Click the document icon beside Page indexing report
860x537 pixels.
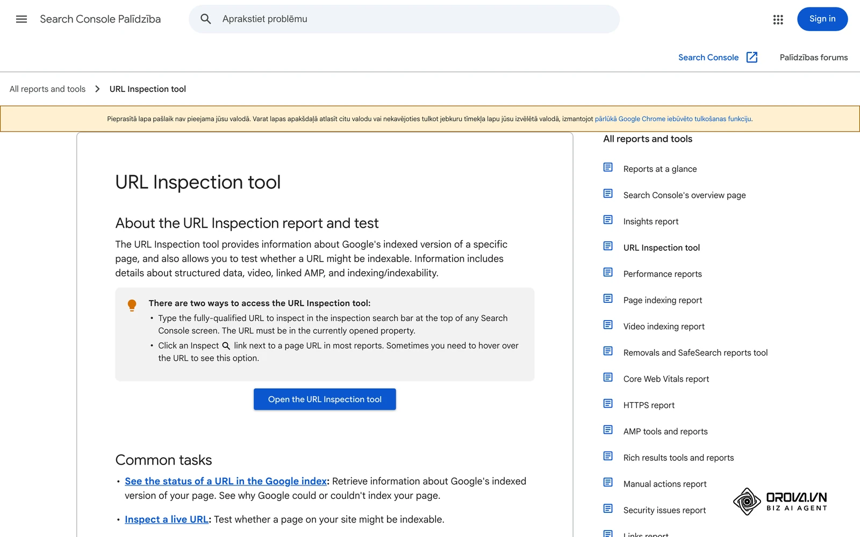tap(608, 299)
